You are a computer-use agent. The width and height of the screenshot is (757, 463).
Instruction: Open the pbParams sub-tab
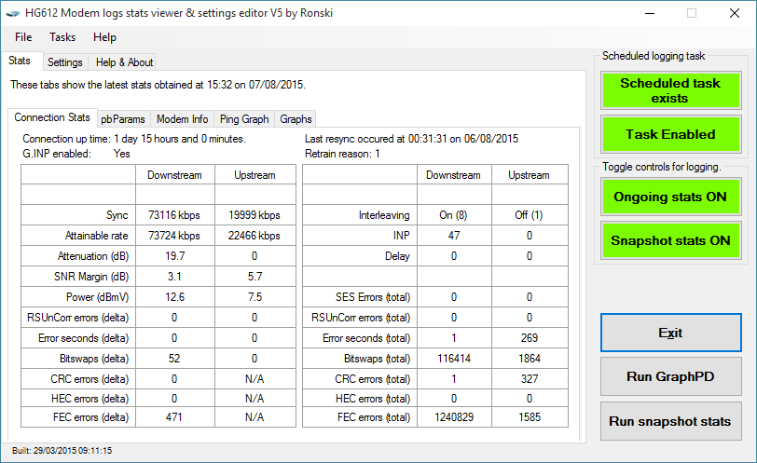coord(123,119)
